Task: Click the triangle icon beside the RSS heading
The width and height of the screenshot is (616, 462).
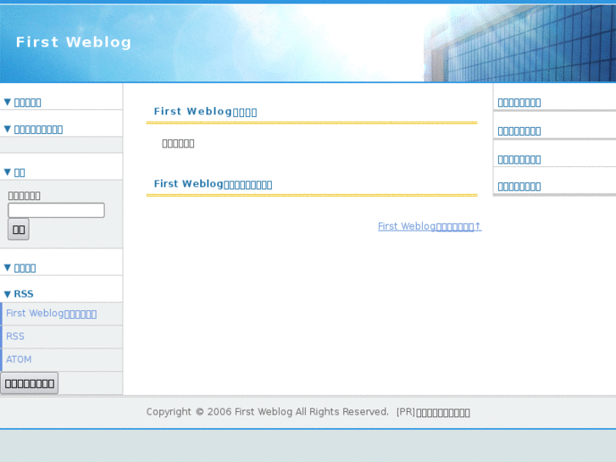Action: [x=7, y=294]
